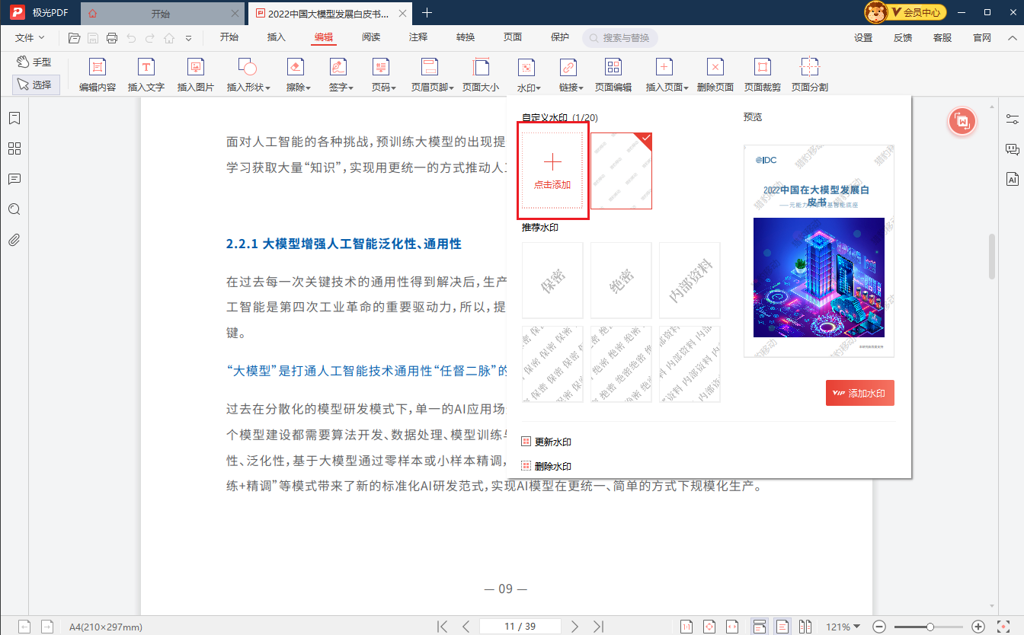
Task: Open the 转换 menu
Action: [466, 37]
